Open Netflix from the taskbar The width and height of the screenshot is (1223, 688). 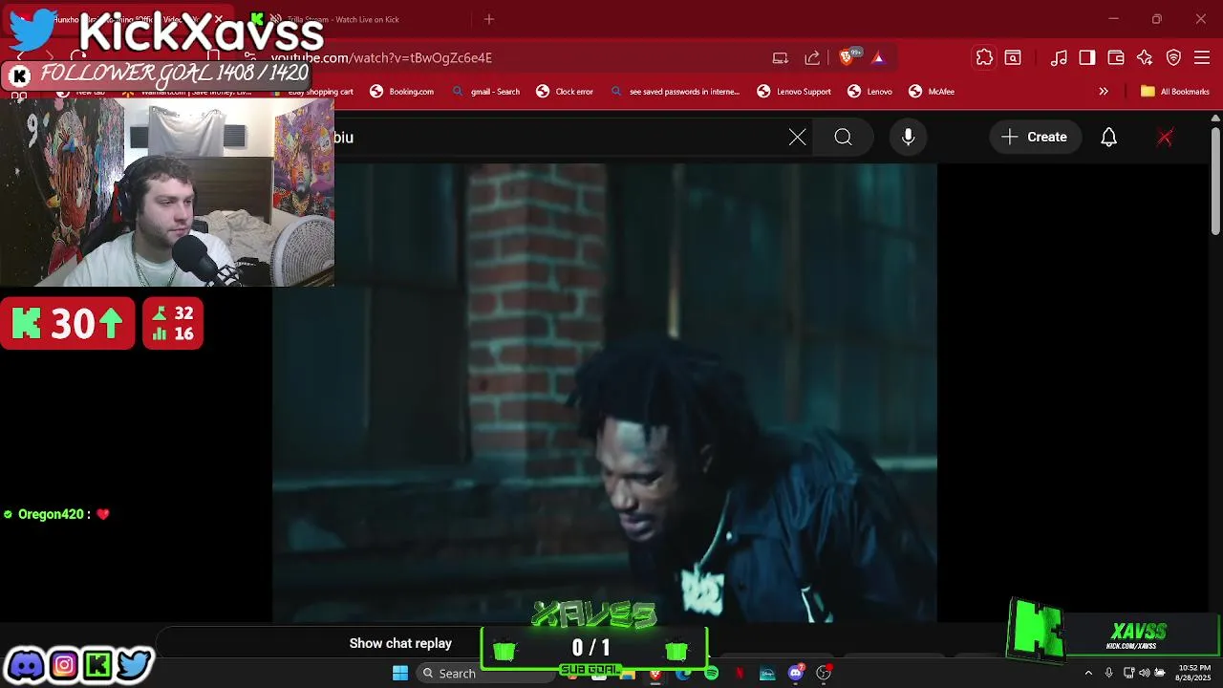(x=739, y=673)
